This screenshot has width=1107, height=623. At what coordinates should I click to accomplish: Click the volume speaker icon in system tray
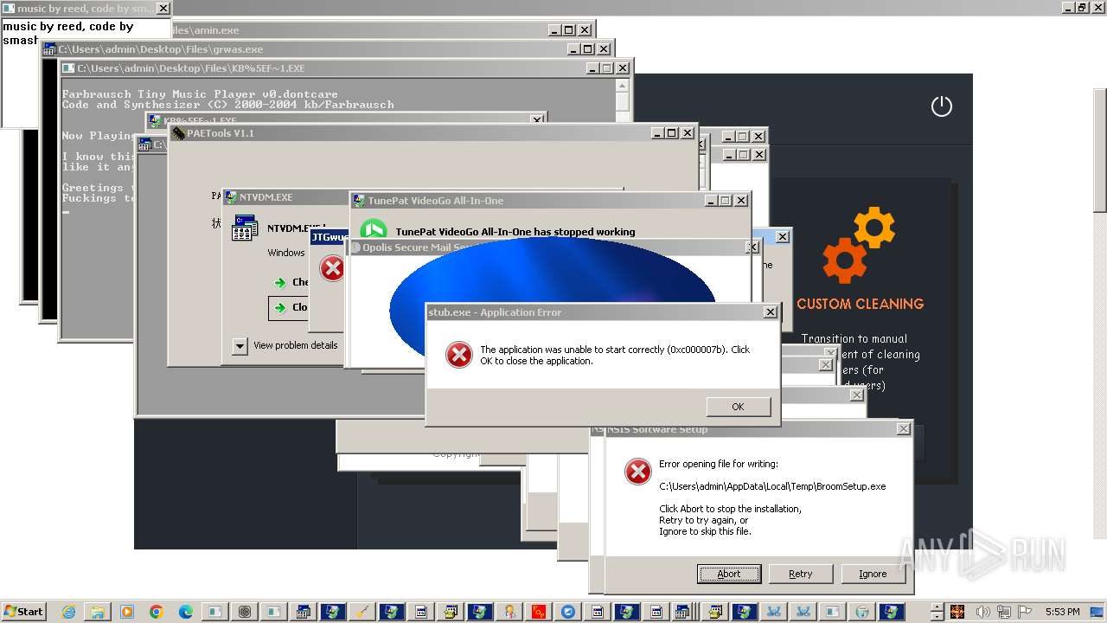[982, 612]
